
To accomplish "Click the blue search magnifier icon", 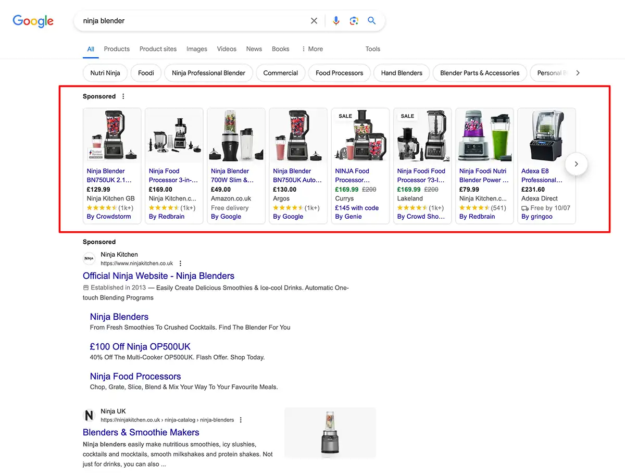I will [x=371, y=21].
